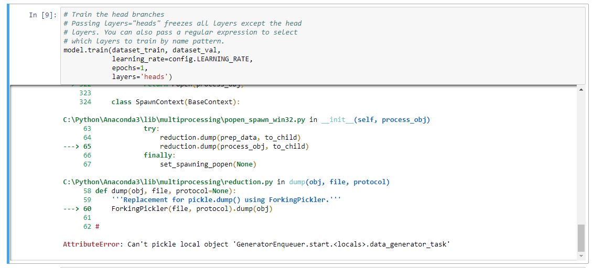Click traceback line number 61
This screenshot has width=593, height=268.
click(87, 217)
